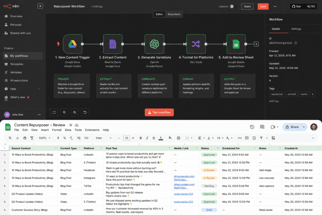Image resolution: width=322 pixels, height=215 pixels.
Task: Insert a comment from the Sheets toolbar
Action: coord(247,138)
